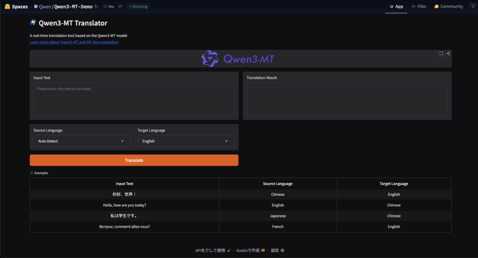Open the three-dot more options menu
Screen dimensions: 478x258
473,7
